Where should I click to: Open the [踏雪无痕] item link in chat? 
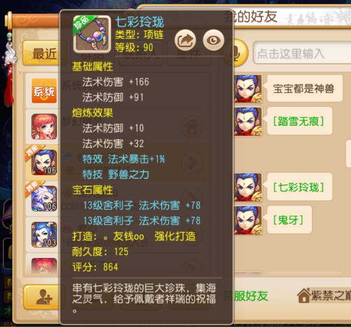point(298,122)
